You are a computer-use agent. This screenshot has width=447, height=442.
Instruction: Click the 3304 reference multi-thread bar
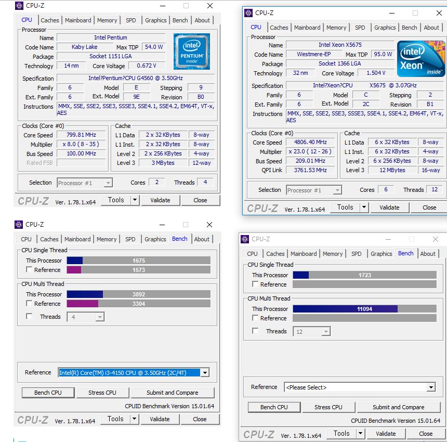coord(139,303)
